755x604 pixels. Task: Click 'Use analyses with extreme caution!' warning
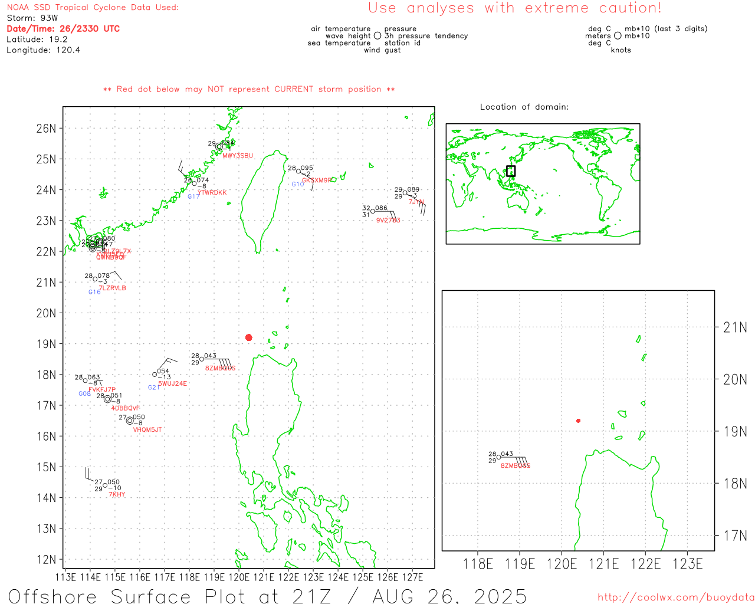tap(515, 8)
